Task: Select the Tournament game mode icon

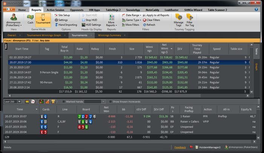Action: tap(43, 20)
